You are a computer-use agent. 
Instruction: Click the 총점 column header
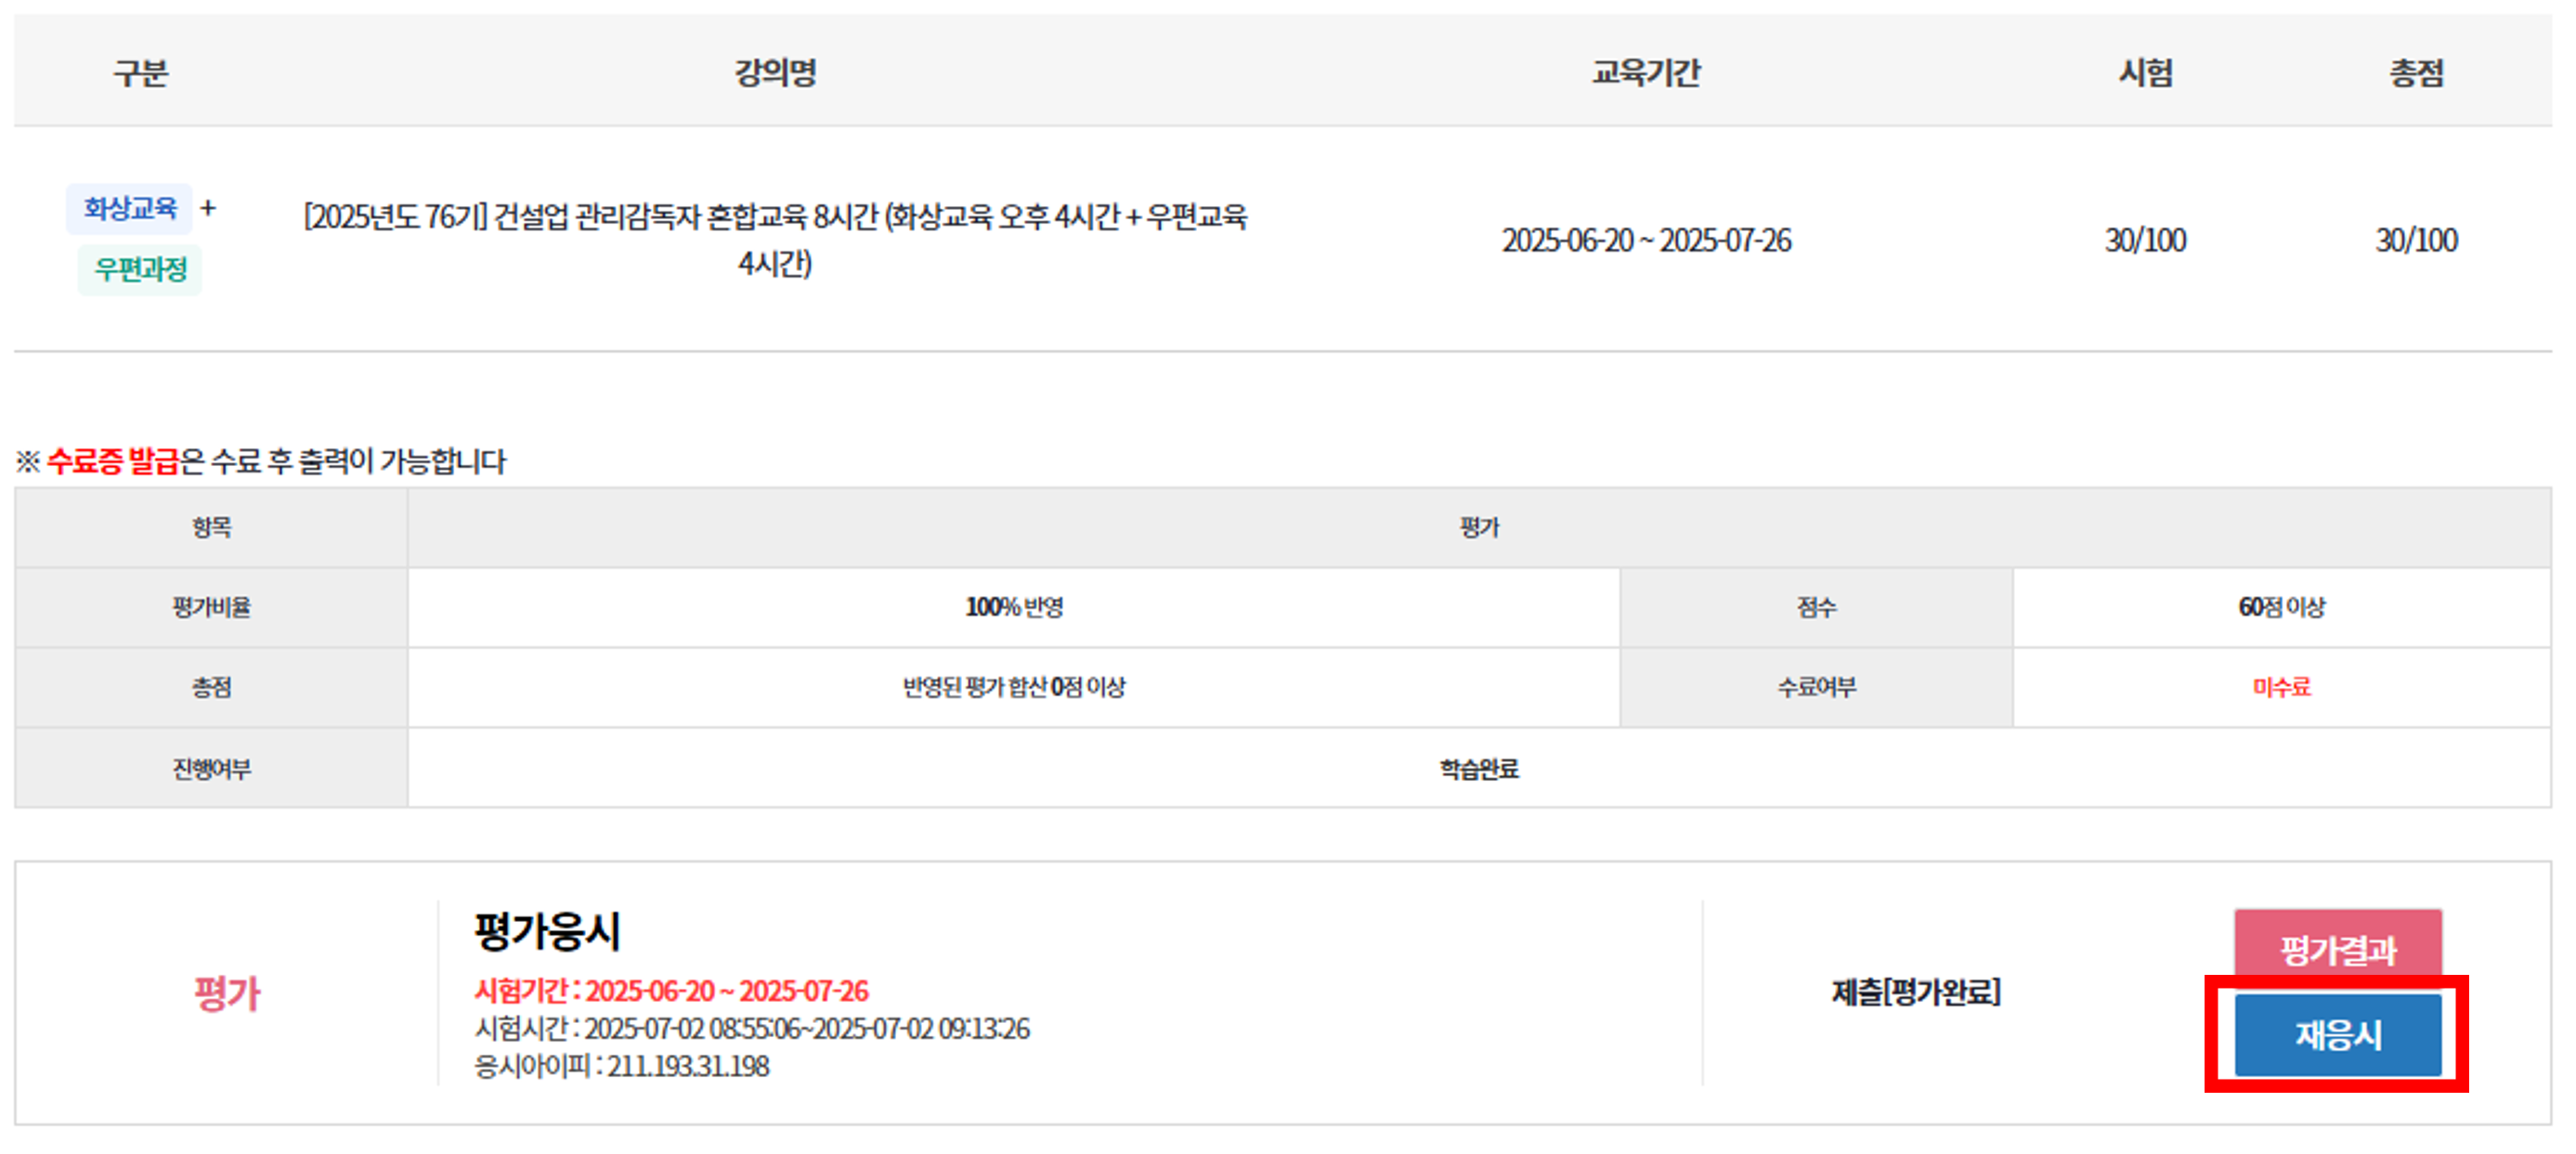(x=2416, y=72)
